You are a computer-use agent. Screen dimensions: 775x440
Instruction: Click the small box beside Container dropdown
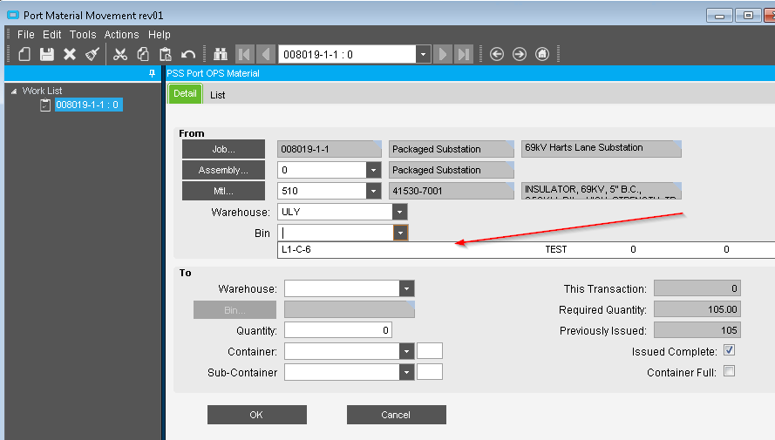430,351
